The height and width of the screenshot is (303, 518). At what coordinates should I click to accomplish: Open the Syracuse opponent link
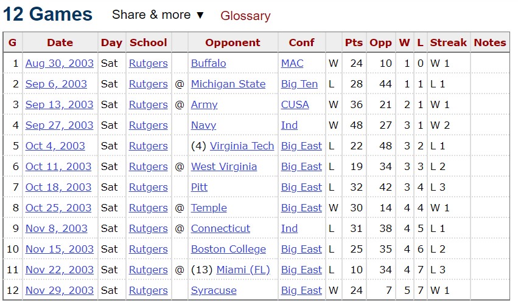coord(214,290)
